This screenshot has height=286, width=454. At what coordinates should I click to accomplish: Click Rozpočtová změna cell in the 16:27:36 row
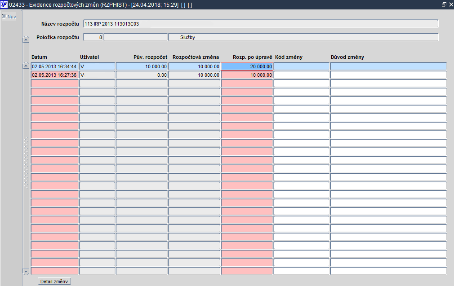(195, 75)
